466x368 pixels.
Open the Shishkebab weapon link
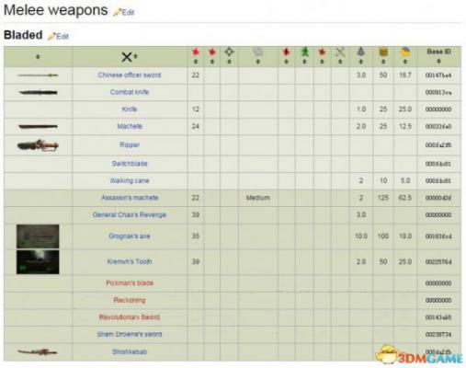pos(130,351)
